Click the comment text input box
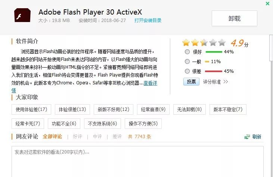273x177 pixels. point(137,161)
